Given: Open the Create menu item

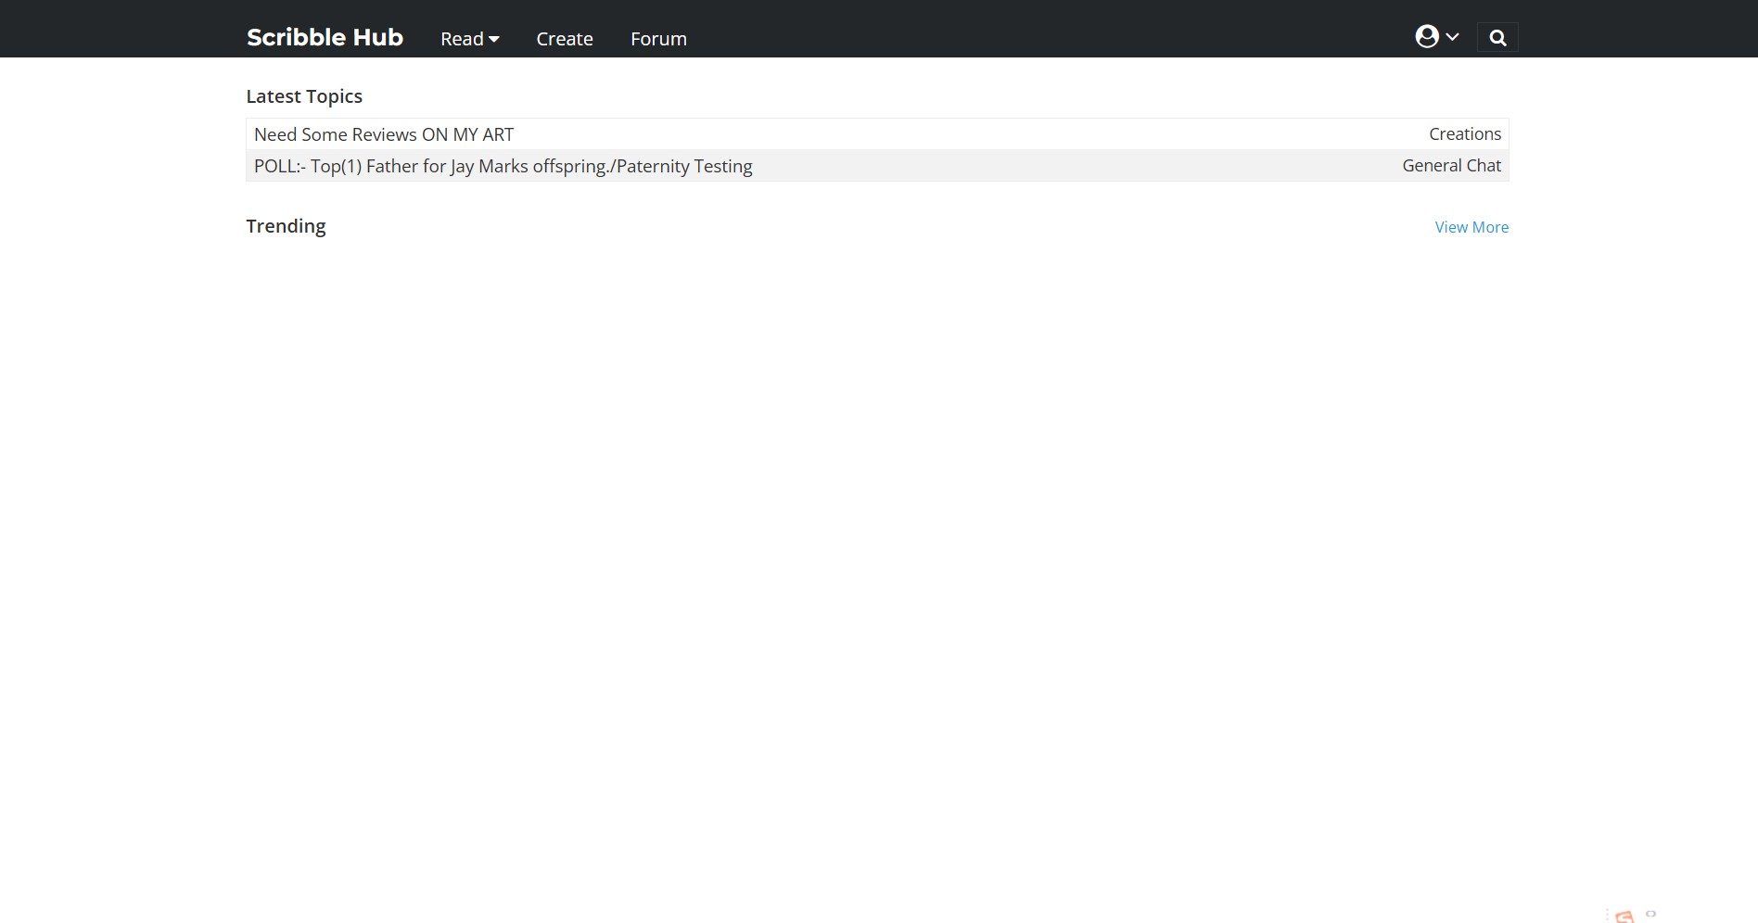Looking at the screenshot, I should point(564,39).
